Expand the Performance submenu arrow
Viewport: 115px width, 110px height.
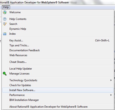[x=111, y=95]
